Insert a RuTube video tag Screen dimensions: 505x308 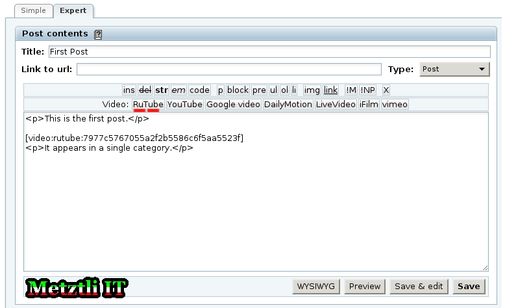pos(148,105)
